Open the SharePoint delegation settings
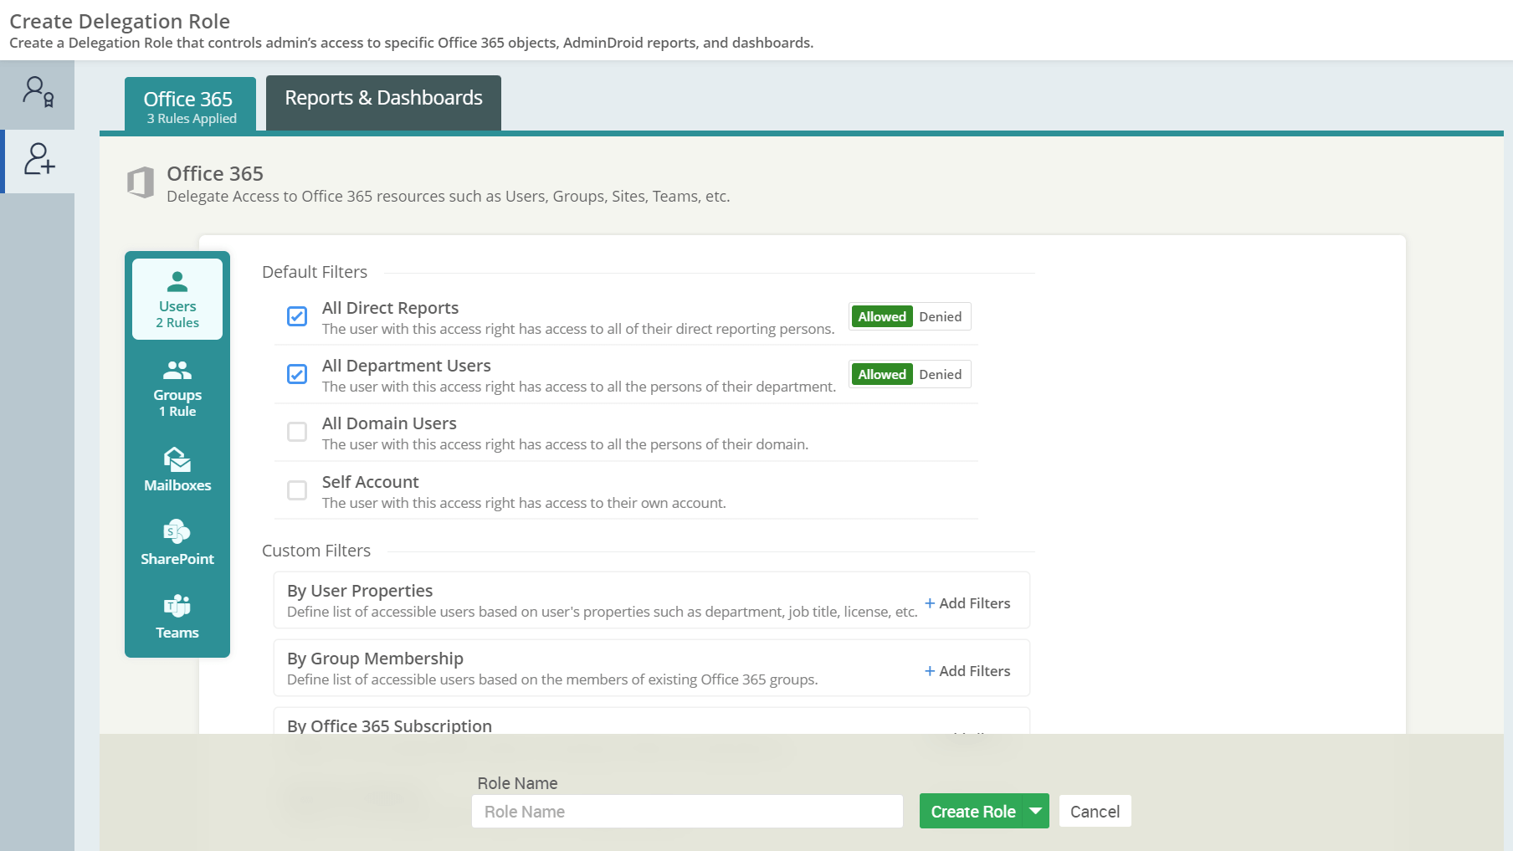The height and width of the screenshot is (851, 1513). pyautogui.click(x=177, y=544)
